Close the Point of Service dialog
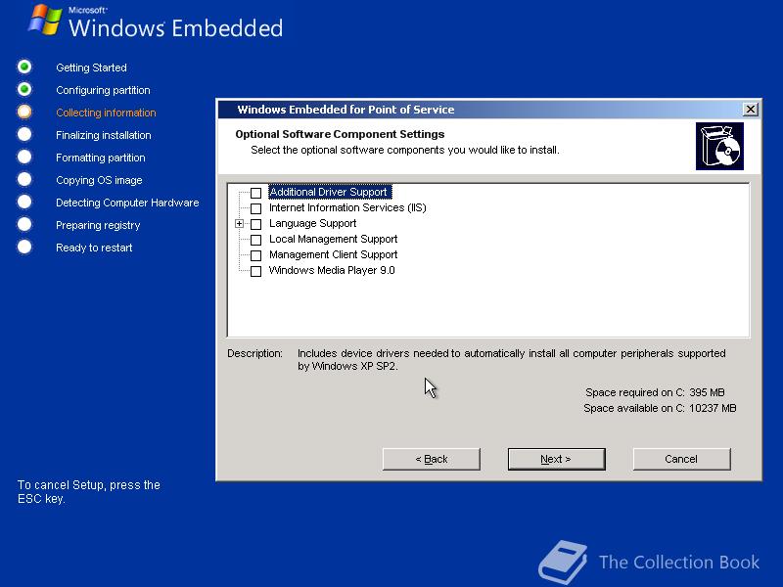The height and width of the screenshot is (587, 783). [x=750, y=110]
